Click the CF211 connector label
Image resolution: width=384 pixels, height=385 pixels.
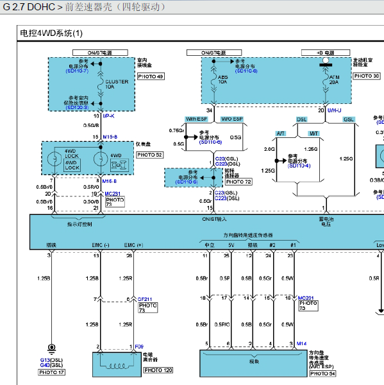[x=145, y=299]
